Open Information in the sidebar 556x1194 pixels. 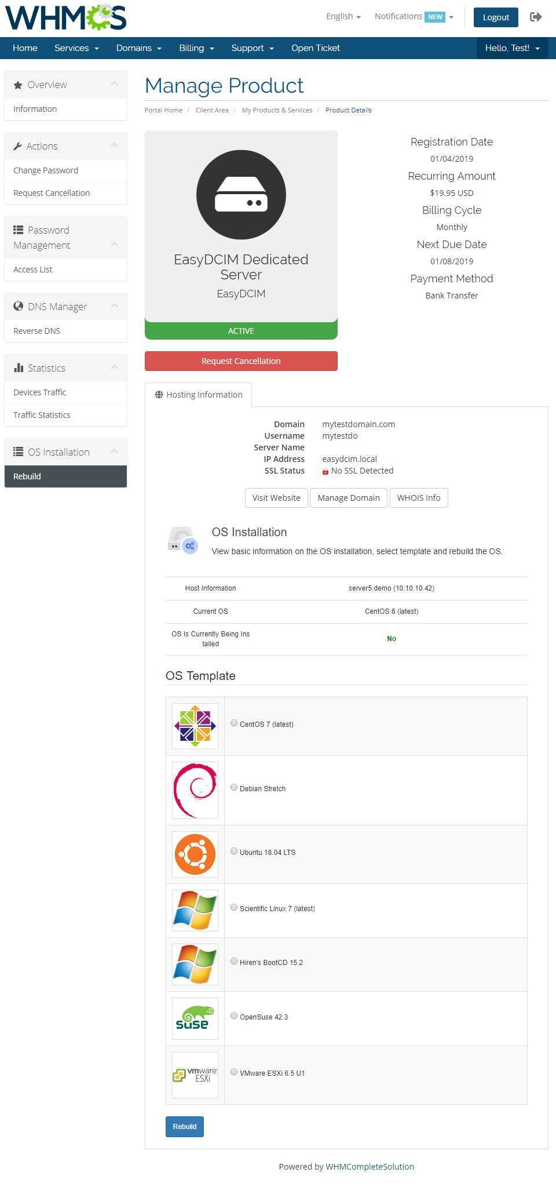pos(65,109)
